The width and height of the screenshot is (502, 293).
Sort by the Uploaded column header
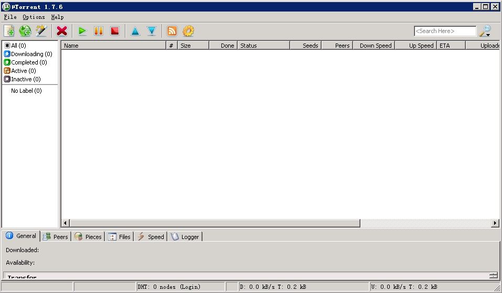(483, 46)
